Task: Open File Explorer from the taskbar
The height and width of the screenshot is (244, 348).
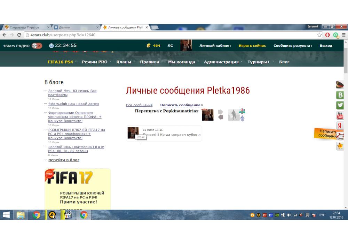Action: click(x=21, y=215)
